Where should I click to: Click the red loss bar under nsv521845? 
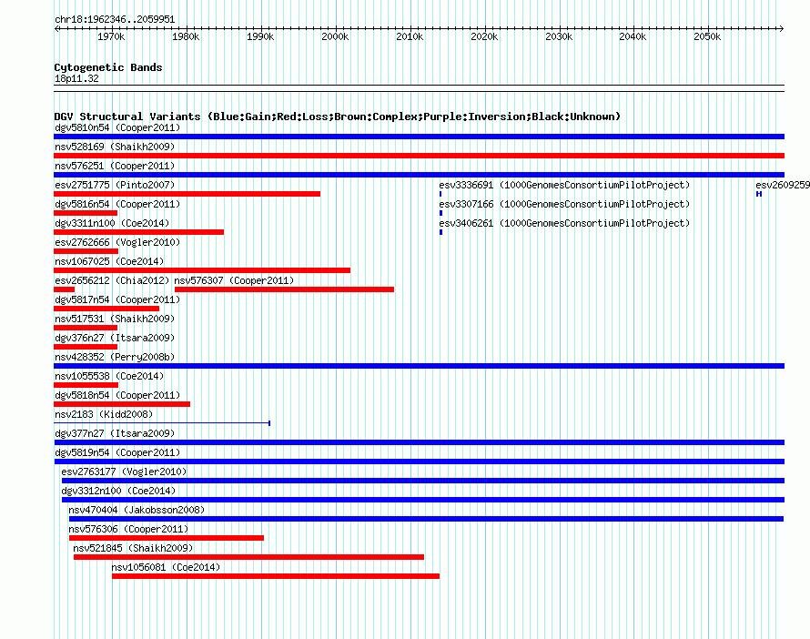coord(249,557)
